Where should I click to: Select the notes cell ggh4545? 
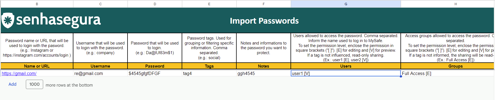pos(264,73)
